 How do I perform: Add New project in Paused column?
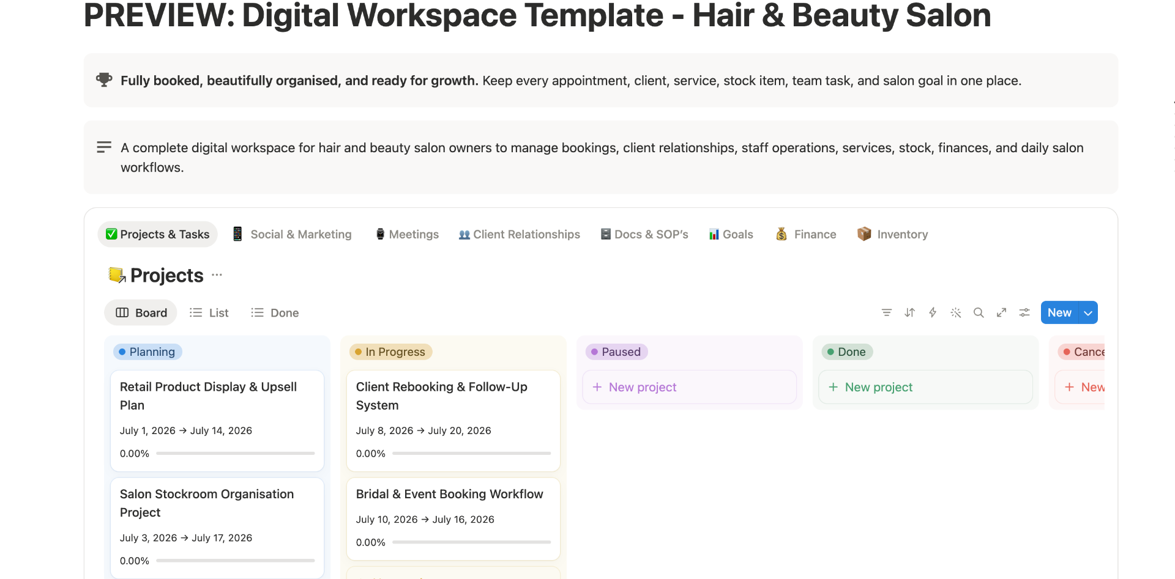690,387
